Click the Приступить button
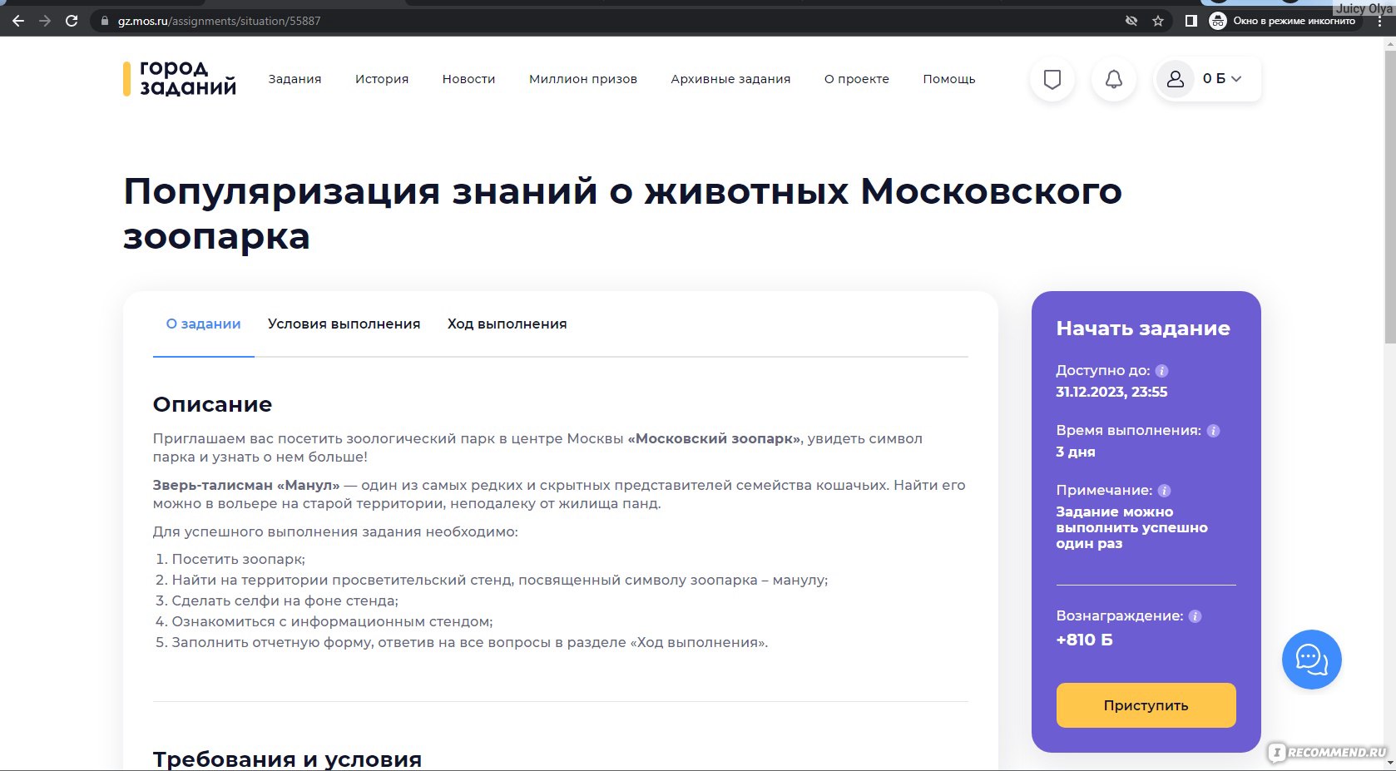This screenshot has height=771, width=1396. pos(1146,705)
